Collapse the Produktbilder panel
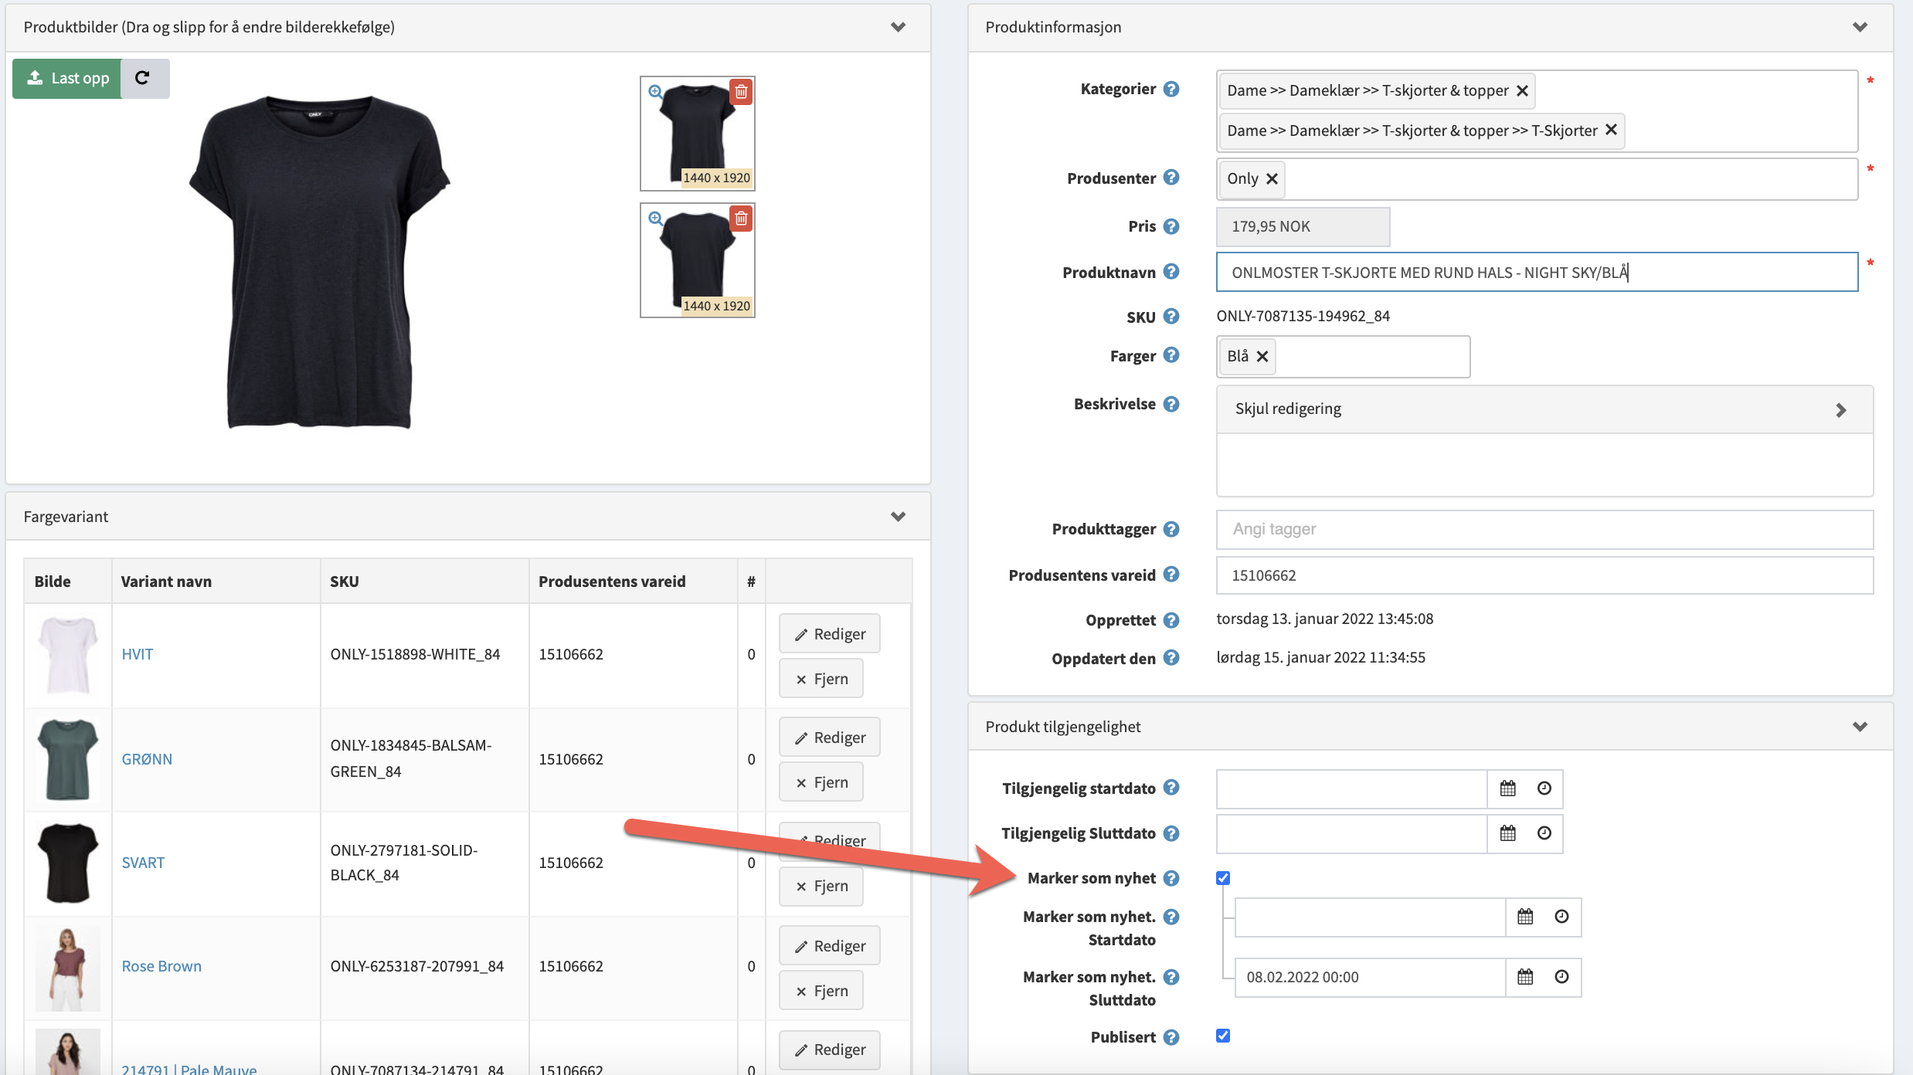This screenshot has width=1913, height=1075. [x=898, y=27]
